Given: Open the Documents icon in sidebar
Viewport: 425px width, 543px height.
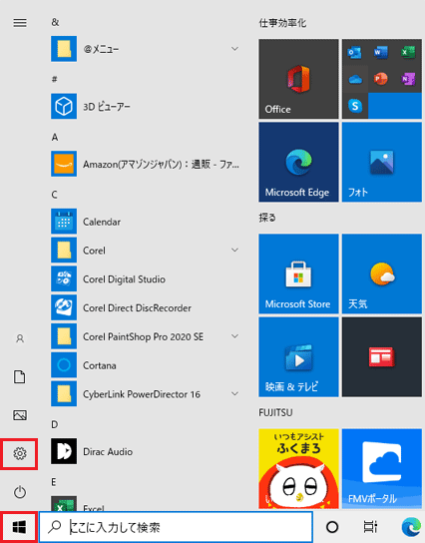Looking at the screenshot, I should coord(20,376).
